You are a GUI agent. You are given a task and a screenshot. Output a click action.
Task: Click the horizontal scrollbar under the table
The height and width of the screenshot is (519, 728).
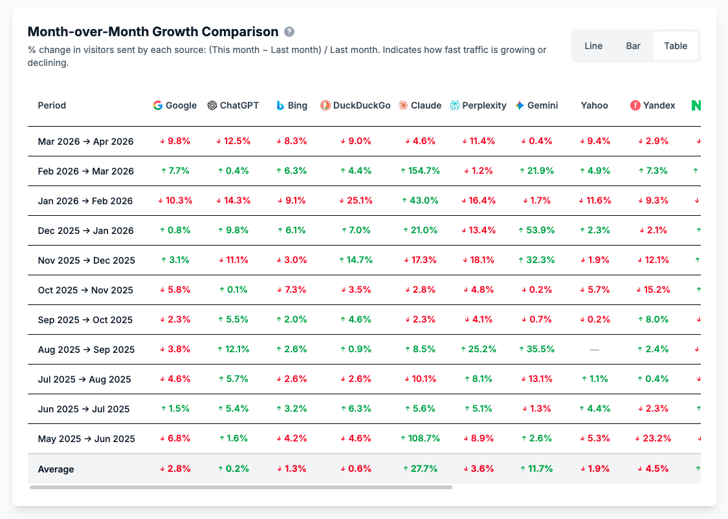point(241,487)
